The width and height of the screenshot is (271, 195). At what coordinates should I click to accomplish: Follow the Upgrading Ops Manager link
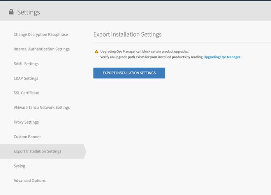click(222, 57)
